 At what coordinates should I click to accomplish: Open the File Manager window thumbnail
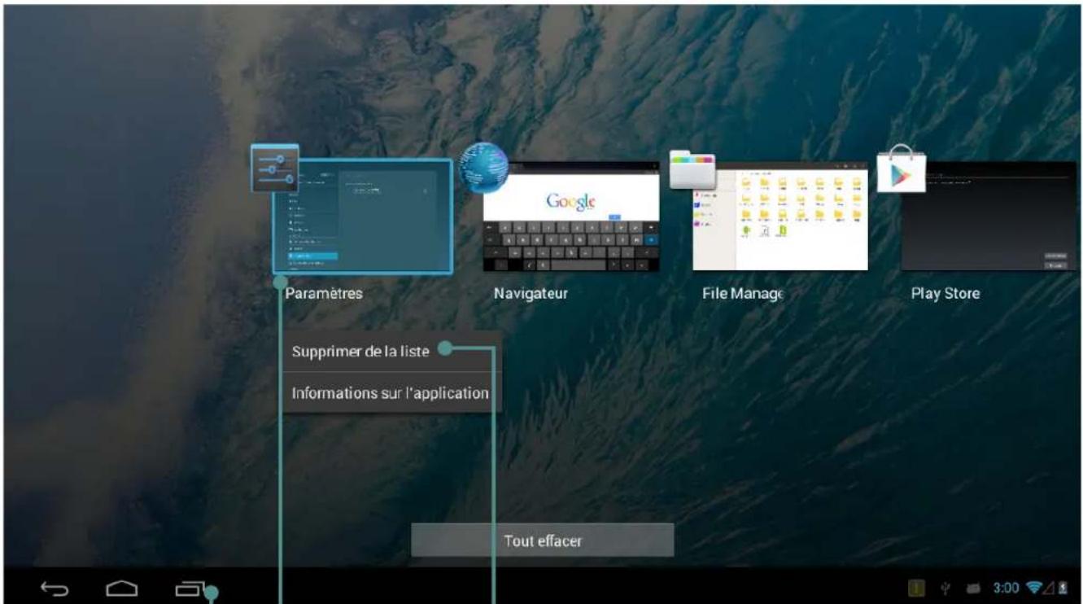tap(780, 216)
